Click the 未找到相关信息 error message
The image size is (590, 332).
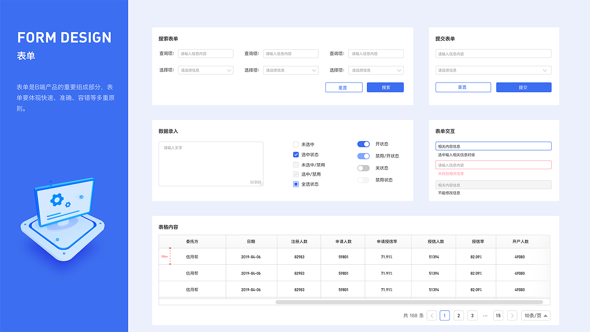tap(451, 173)
